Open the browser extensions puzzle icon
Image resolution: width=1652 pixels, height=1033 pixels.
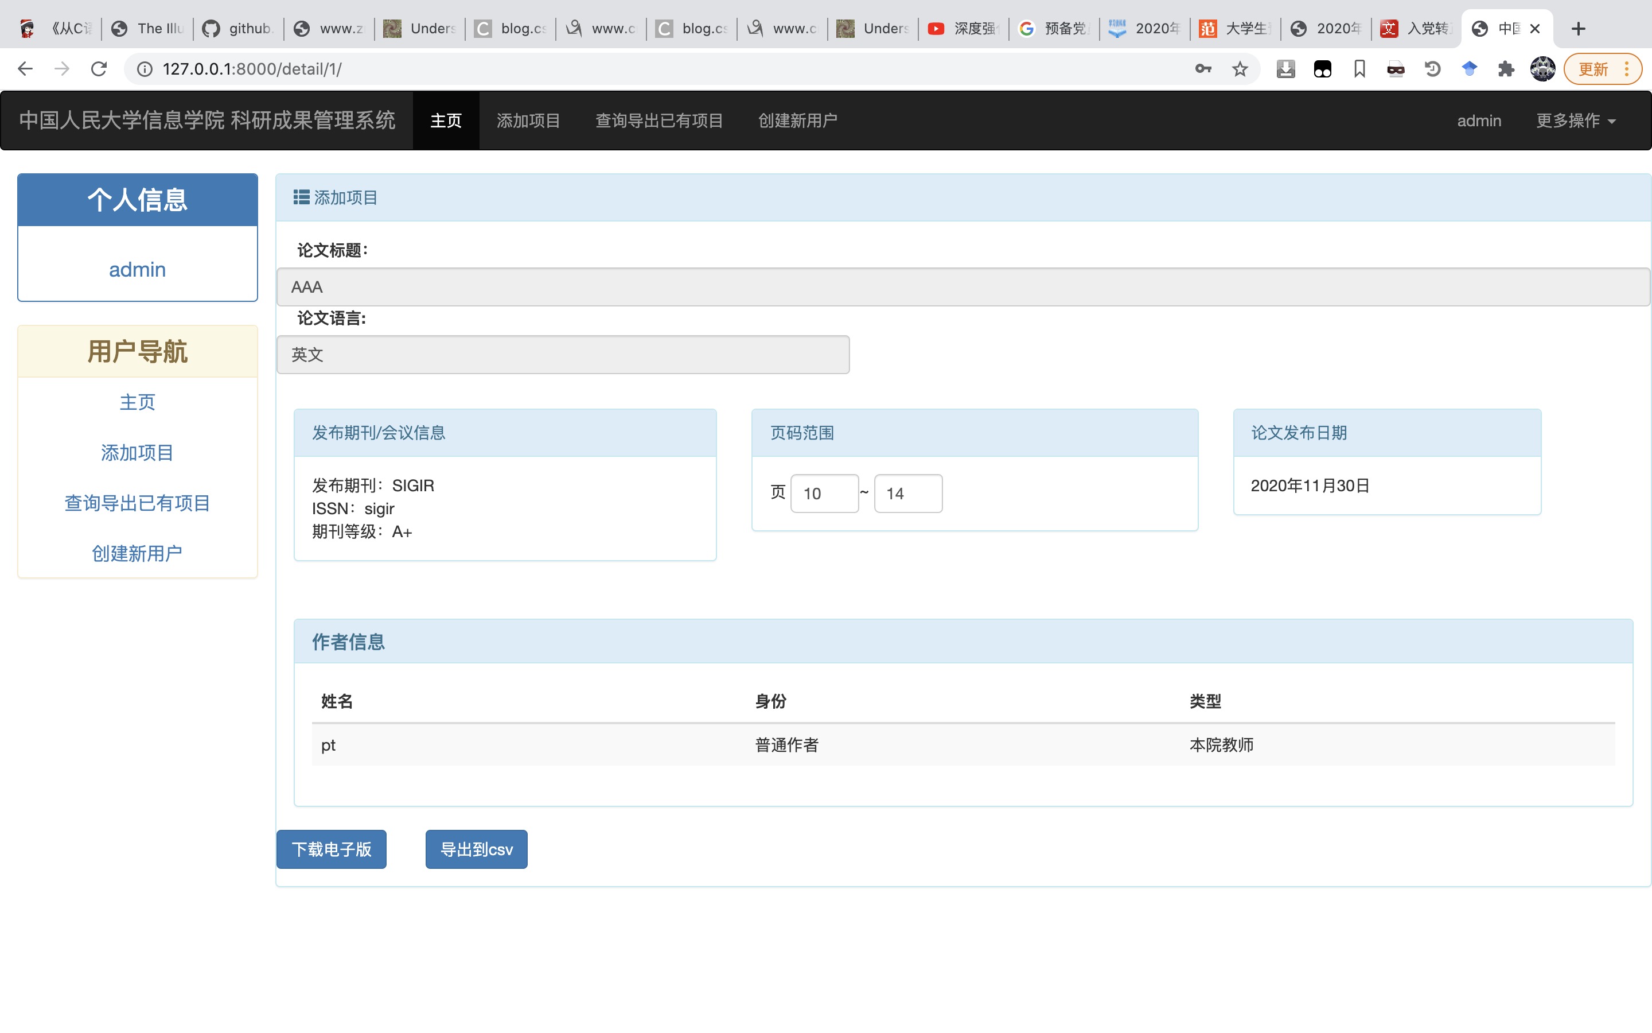click(x=1506, y=69)
